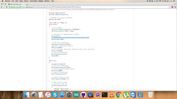Screen dimensions: 177x99
Task: Open the People menu
Action: click(41, 1)
